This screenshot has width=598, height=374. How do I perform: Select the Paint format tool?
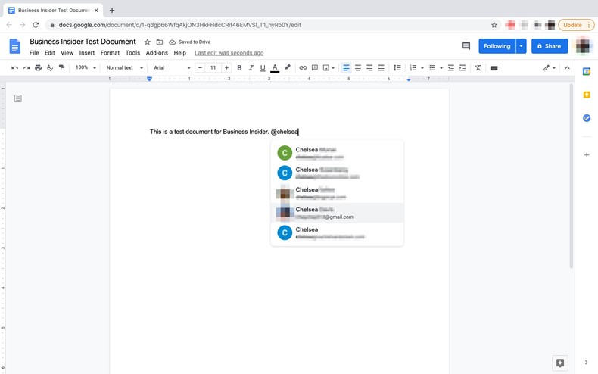point(61,68)
